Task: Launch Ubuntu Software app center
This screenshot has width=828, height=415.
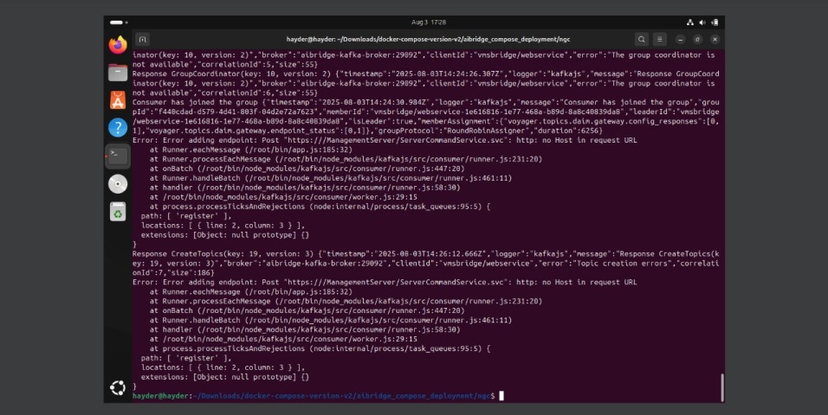Action: (118, 100)
